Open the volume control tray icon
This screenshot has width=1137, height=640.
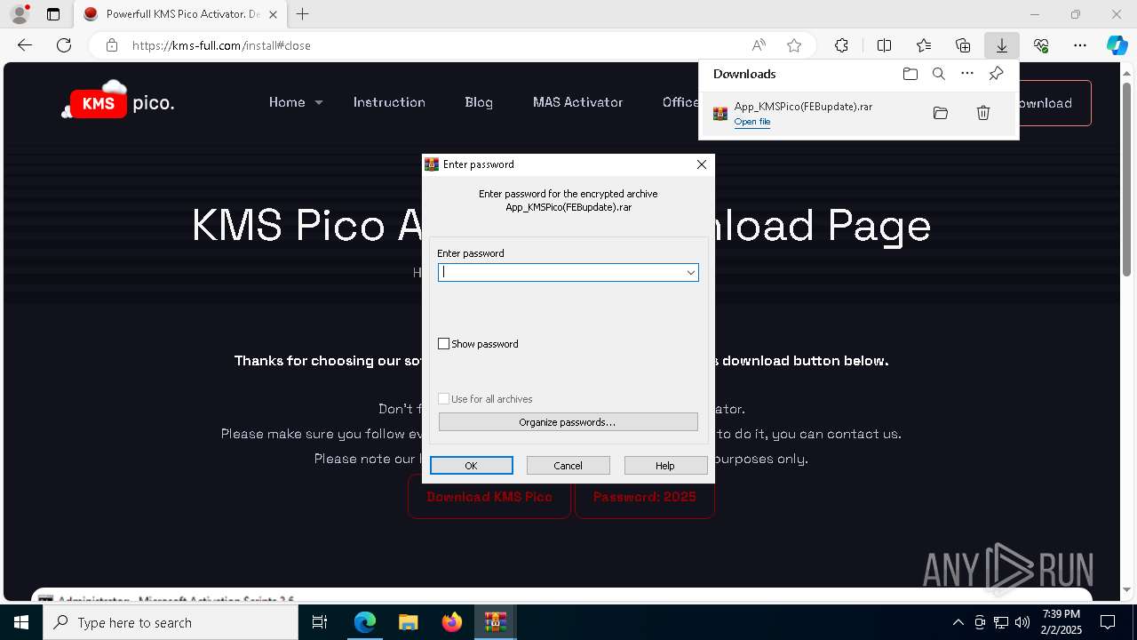click(1022, 622)
